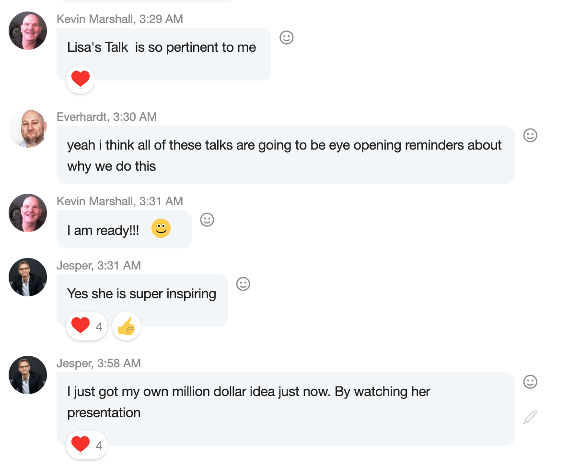The height and width of the screenshot is (468, 580).
Task: Open Kevin Marshall's avatar at 3:29 AM
Action: pyautogui.click(x=28, y=31)
